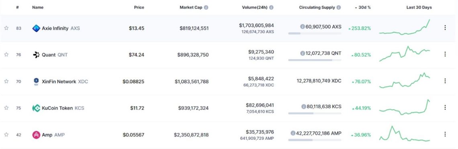This screenshot has height=149, width=458.
Task: Add Amp to watchlist with star
Action: click(x=6, y=135)
